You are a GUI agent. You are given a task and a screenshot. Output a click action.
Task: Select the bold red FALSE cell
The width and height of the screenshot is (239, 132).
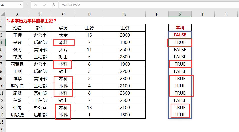(x=180, y=35)
